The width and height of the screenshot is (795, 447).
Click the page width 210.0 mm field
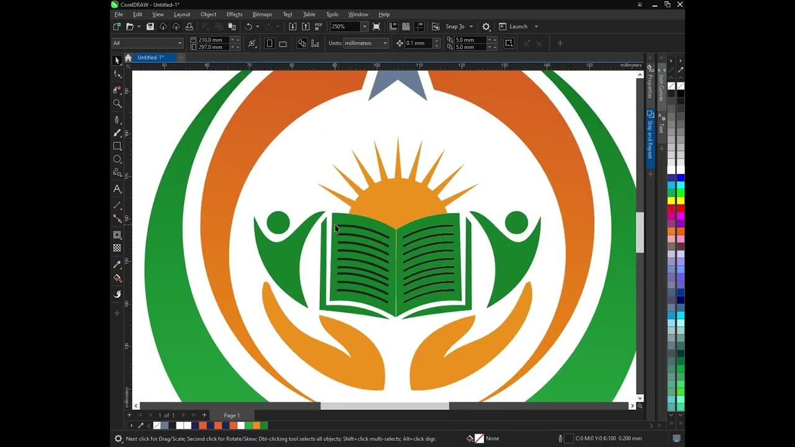tap(214, 40)
